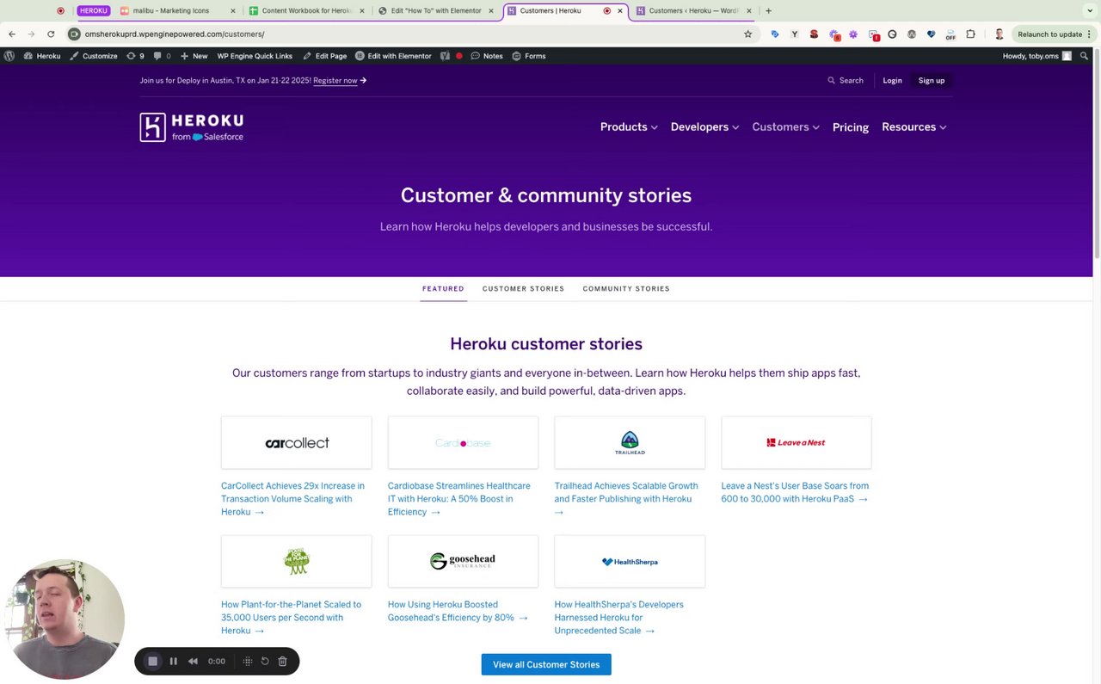Read CarCollect Achieves 29x Increase story link
This screenshot has height=684, width=1101.
pos(292,499)
